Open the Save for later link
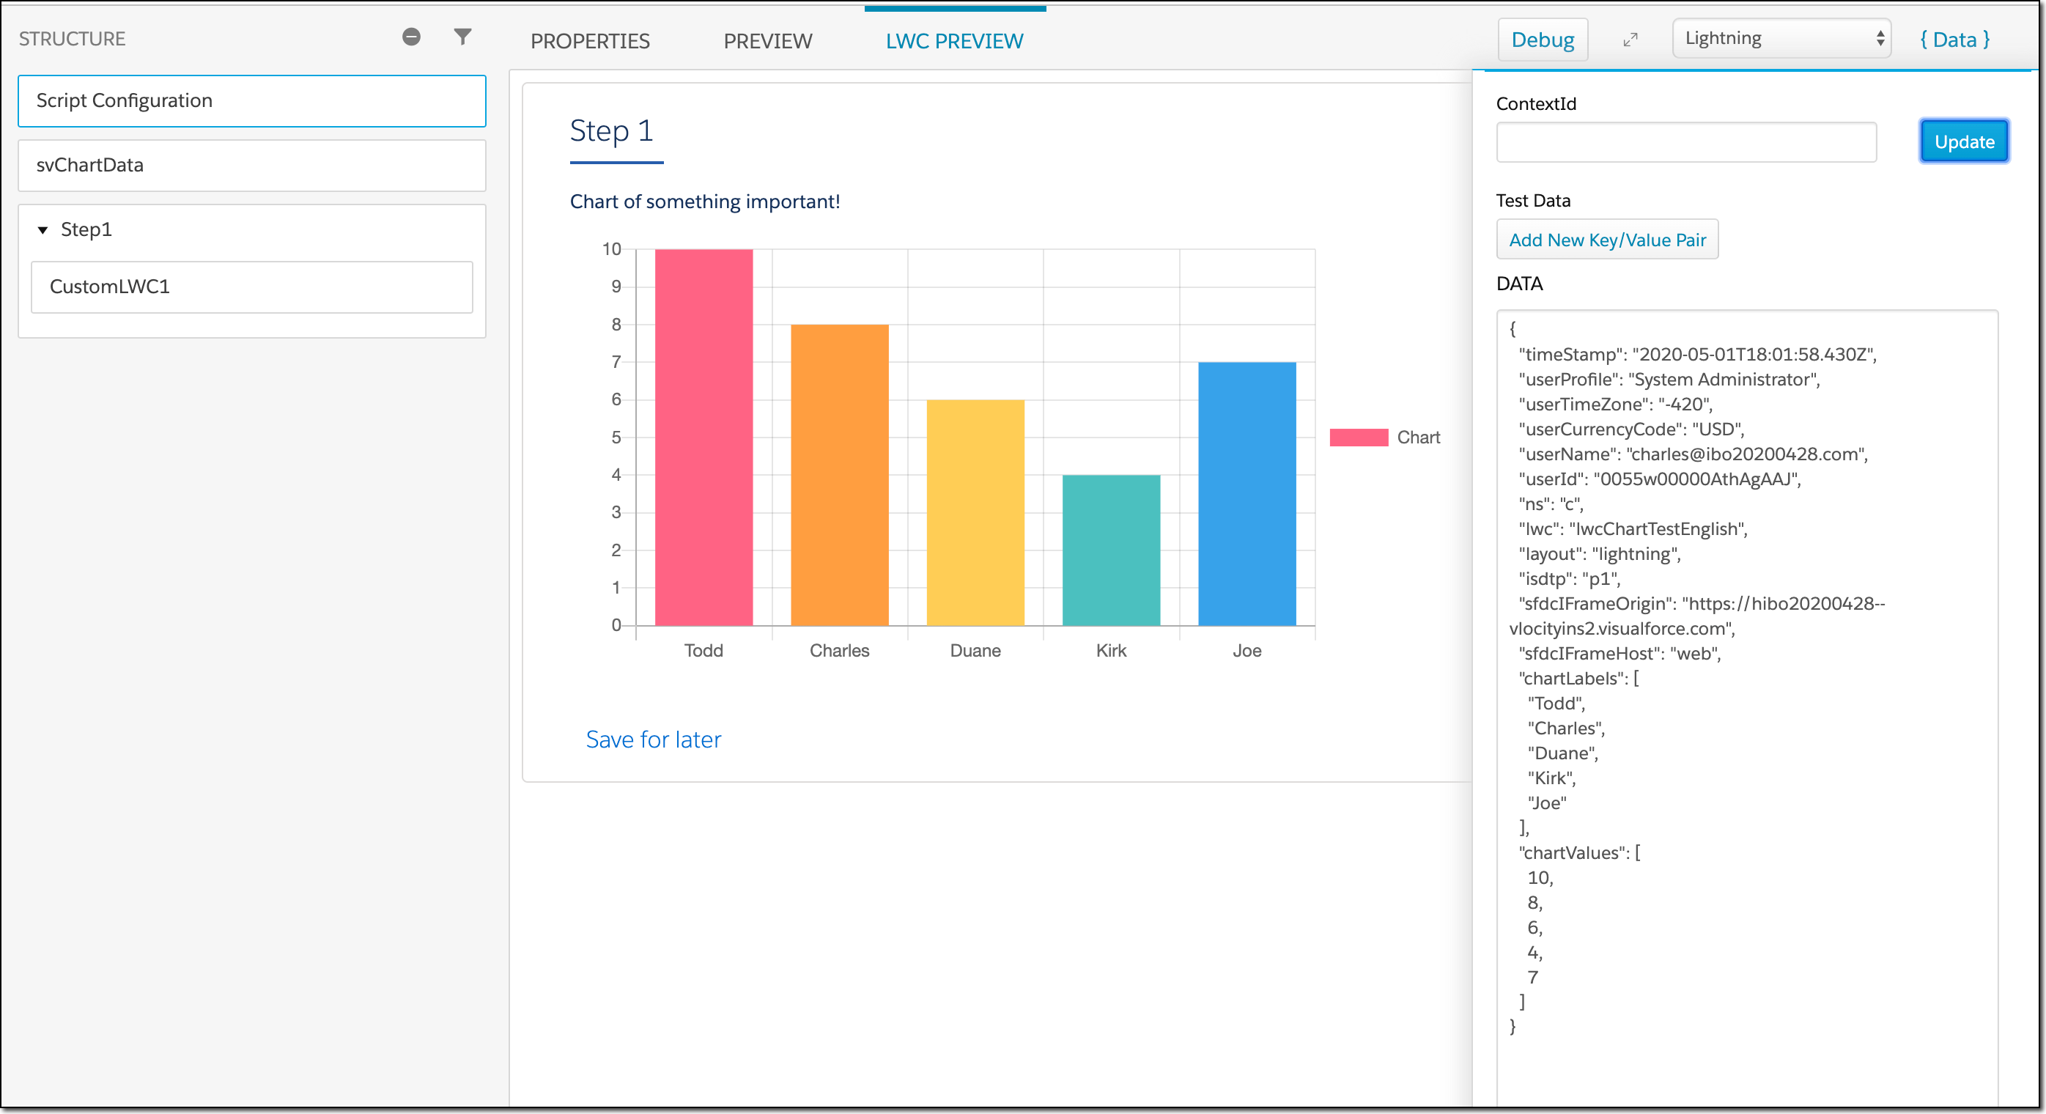2046x1114 pixels. (x=653, y=739)
